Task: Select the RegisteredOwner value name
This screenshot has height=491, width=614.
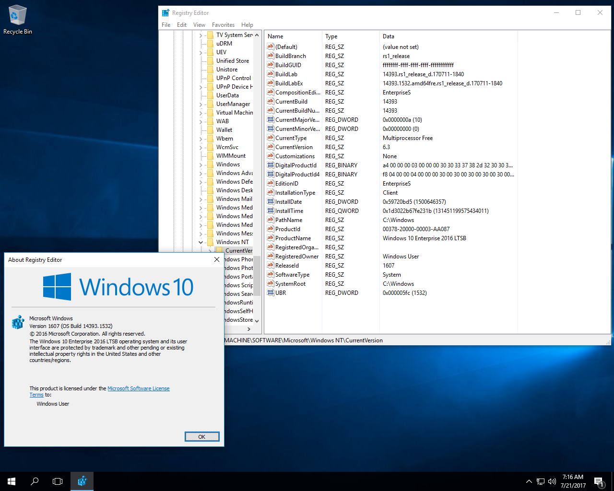Action: (x=297, y=256)
